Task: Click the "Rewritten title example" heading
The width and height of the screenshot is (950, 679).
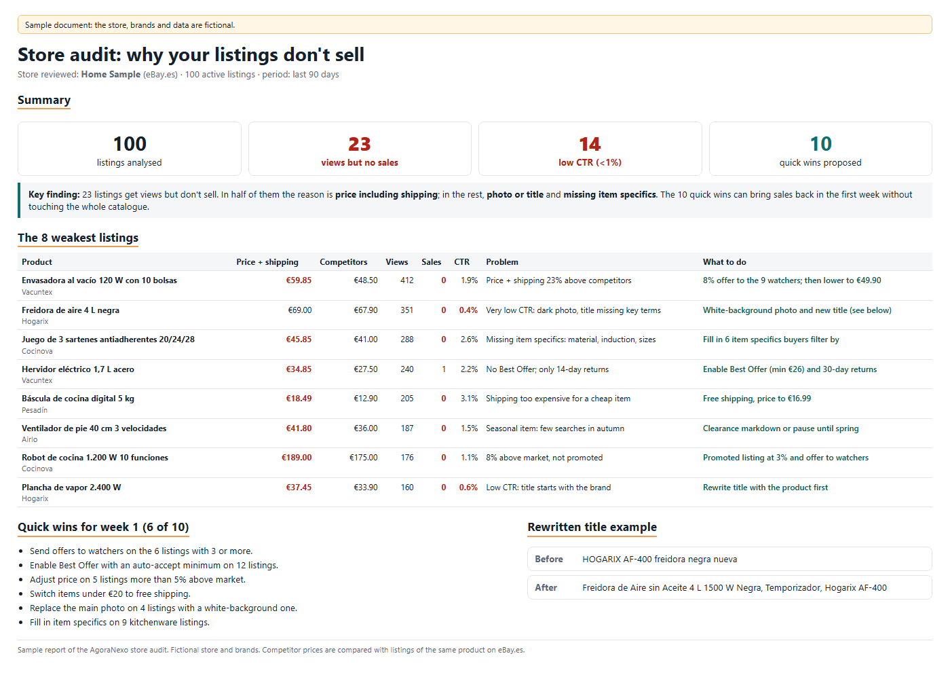Action: (x=592, y=527)
